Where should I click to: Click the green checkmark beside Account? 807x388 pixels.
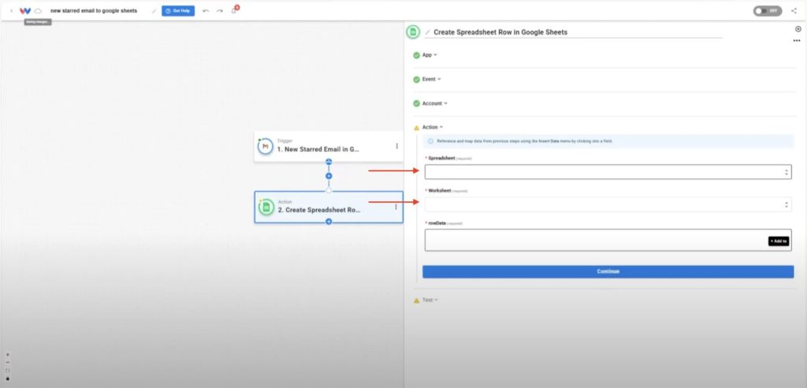pos(416,103)
